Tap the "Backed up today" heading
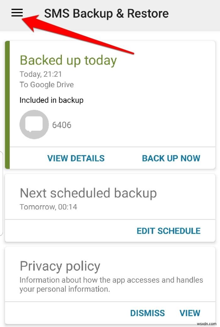 (x=68, y=60)
